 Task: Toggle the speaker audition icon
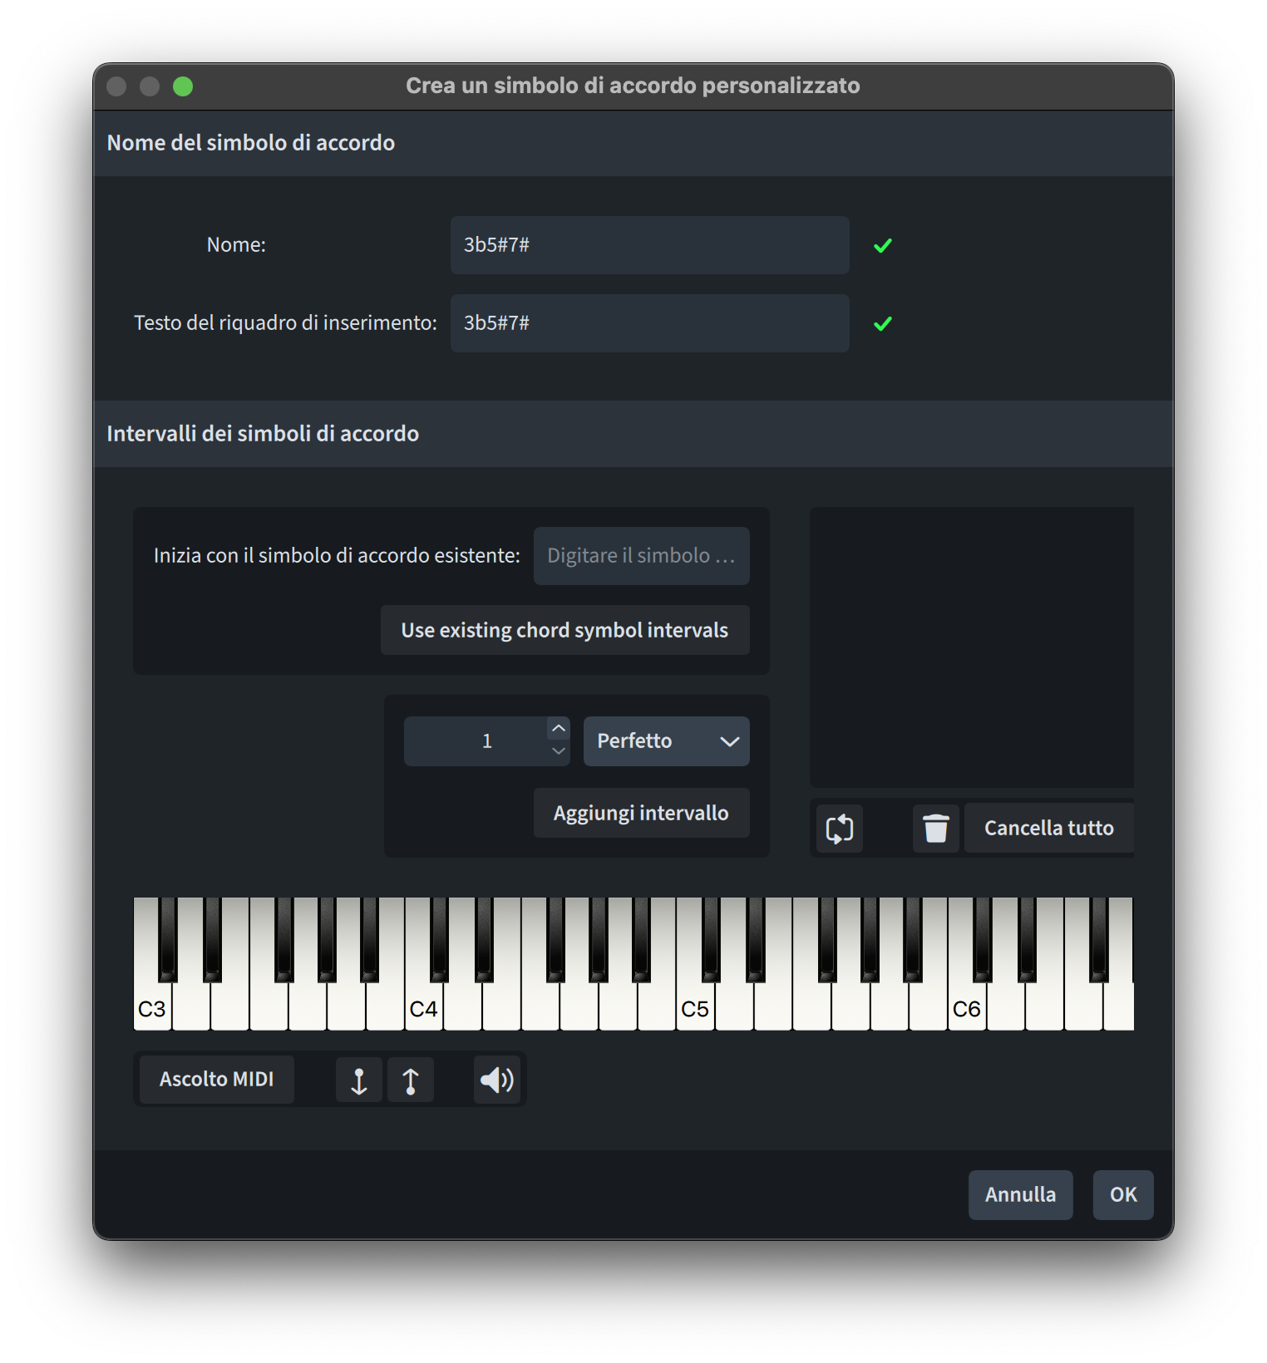496,1080
